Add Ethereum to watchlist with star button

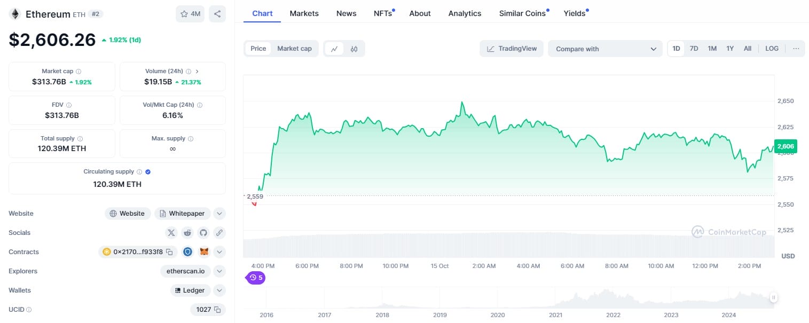190,14
